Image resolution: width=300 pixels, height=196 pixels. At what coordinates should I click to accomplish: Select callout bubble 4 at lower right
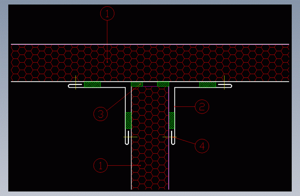[x=202, y=146]
